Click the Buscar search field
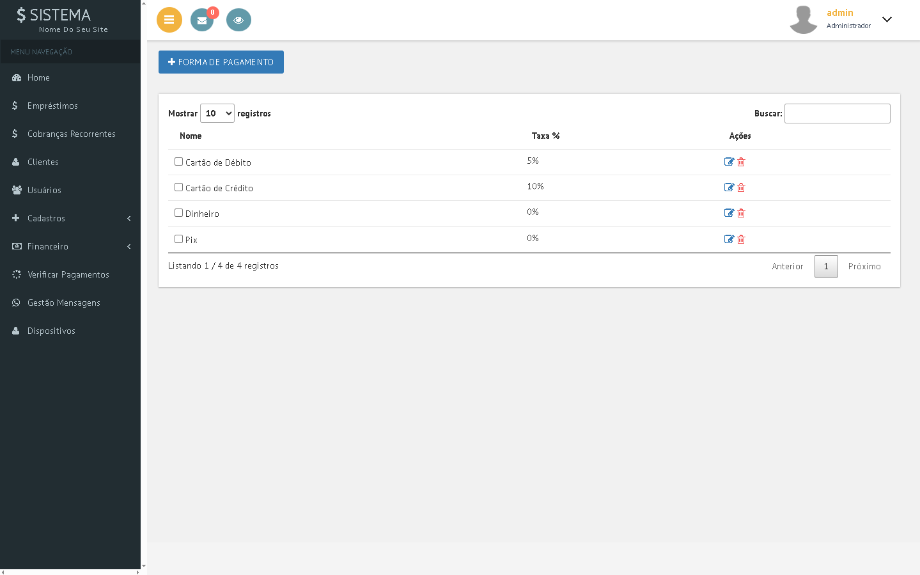 (837, 113)
